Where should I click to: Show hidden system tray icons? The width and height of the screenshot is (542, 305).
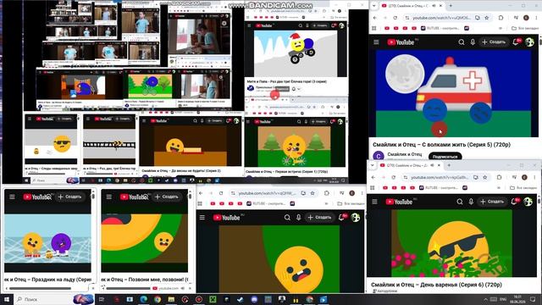pyautogui.click(x=485, y=299)
